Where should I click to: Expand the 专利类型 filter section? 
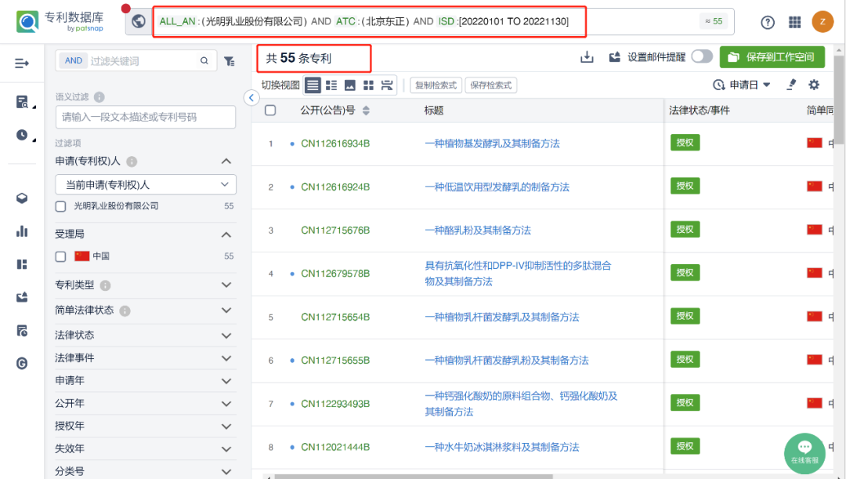[226, 285]
